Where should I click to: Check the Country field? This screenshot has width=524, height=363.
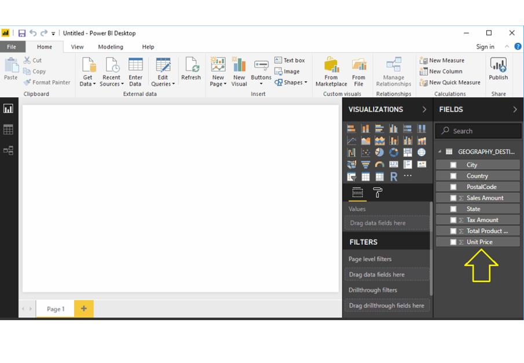[x=453, y=176]
